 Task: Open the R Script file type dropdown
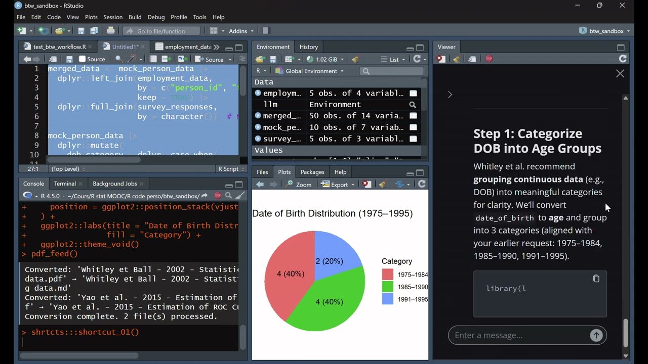coord(231,169)
